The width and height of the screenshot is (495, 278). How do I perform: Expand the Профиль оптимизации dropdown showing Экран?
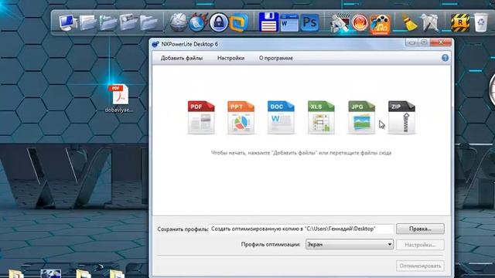coord(350,244)
